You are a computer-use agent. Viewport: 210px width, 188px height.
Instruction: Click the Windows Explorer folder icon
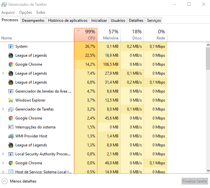click(11, 100)
